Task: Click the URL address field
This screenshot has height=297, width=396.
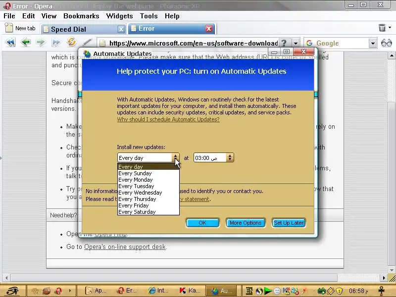Action: click(193, 43)
